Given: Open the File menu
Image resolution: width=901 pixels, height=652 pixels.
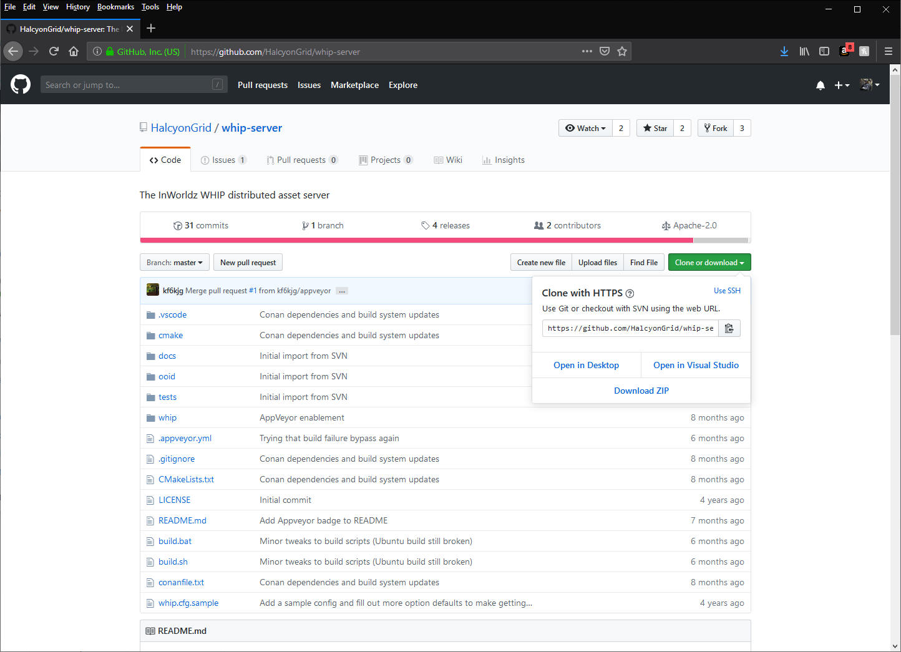Looking at the screenshot, I should click(x=10, y=7).
